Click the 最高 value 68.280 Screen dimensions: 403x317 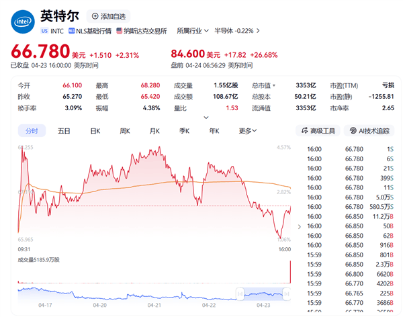tap(150, 85)
